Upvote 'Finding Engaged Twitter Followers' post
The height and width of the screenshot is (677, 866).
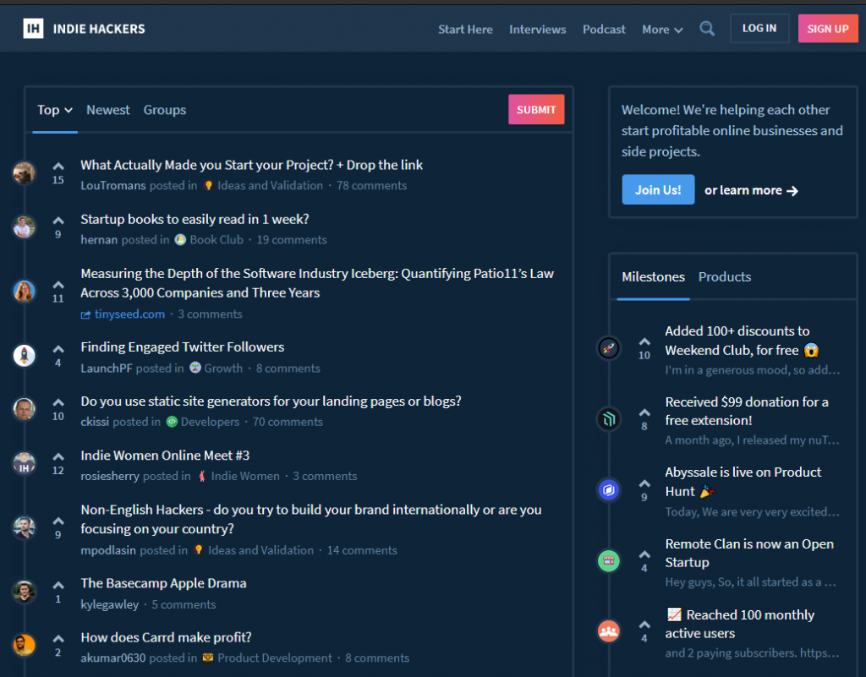58,349
